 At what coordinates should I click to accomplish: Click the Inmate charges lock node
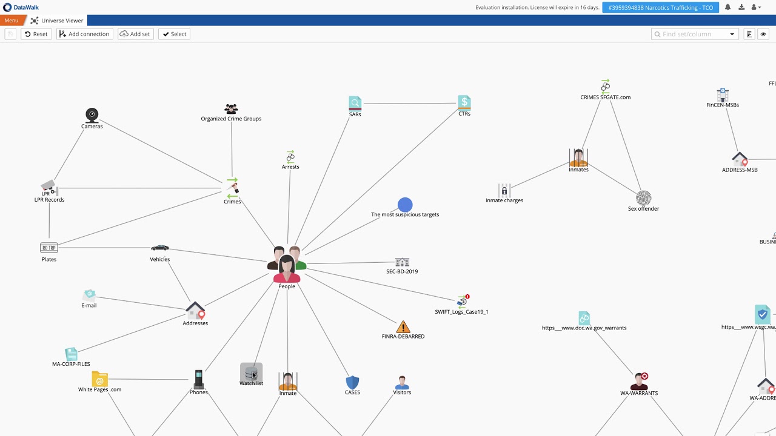[x=504, y=190]
